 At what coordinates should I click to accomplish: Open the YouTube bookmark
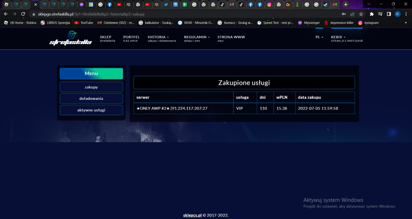[x=84, y=23]
